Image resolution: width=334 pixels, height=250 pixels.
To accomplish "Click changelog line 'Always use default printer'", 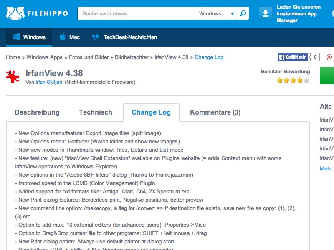I will (95, 242).
